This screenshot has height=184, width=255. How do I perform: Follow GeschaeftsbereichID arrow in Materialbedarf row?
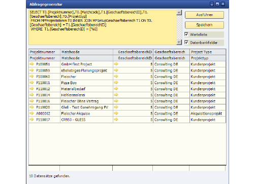pos(116,89)
